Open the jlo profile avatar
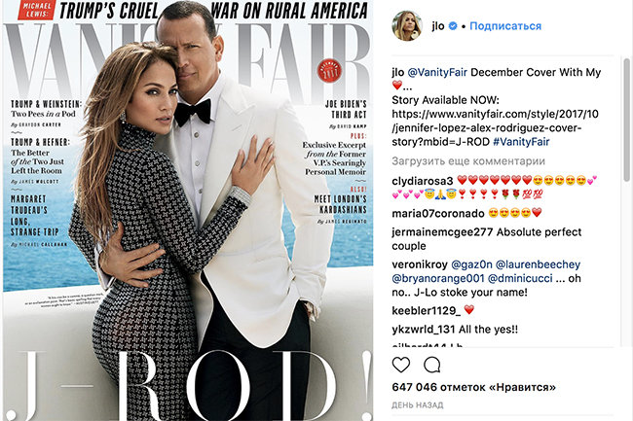 tap(407, 26)
